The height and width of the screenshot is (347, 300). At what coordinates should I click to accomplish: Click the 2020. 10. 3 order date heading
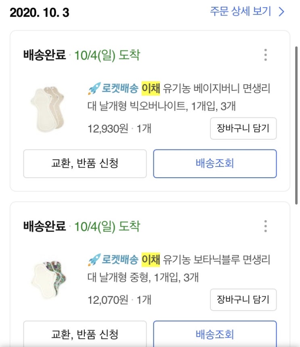click(x=40, y=13)
